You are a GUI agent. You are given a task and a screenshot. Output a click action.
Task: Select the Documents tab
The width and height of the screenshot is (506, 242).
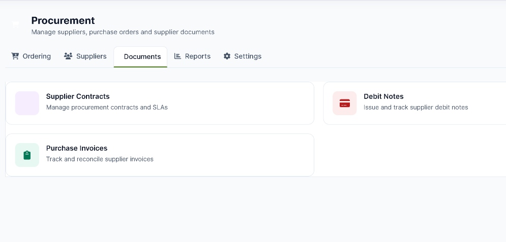click(x=140, y=57)
